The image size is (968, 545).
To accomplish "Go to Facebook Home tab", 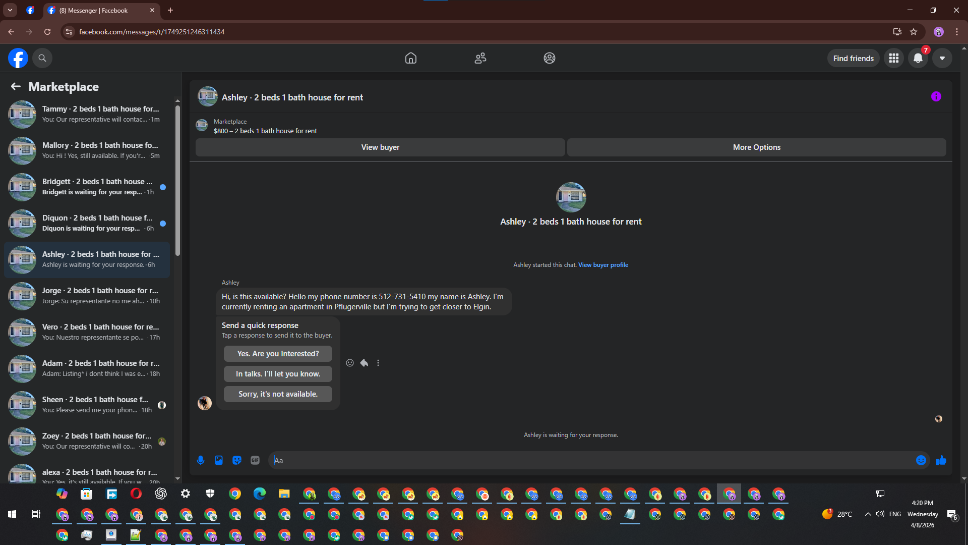I will (411, 59).
